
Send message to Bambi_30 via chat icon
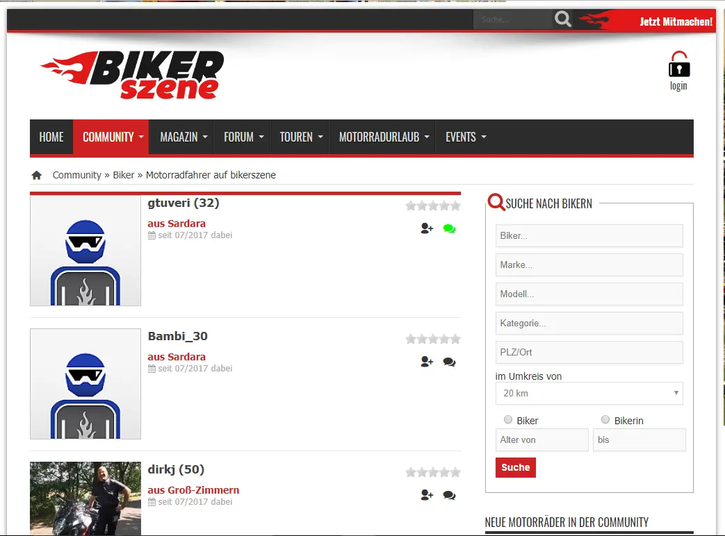[449, 362]
